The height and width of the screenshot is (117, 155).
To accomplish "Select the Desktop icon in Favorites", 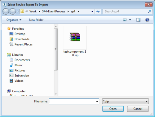I will 11,34.
